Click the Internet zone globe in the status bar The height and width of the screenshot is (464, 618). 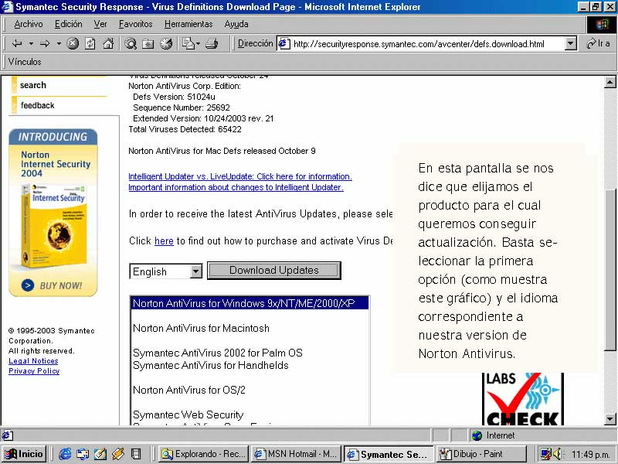point(477,435)
